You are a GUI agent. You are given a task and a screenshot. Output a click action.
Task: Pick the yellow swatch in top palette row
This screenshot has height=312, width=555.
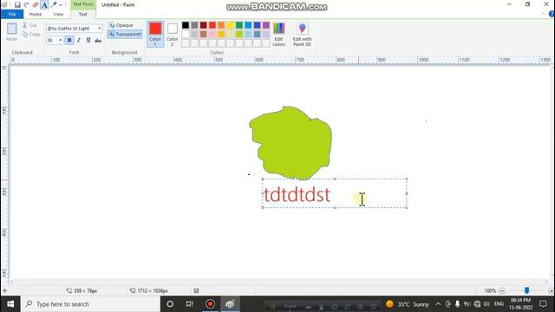tap(231, 25)
